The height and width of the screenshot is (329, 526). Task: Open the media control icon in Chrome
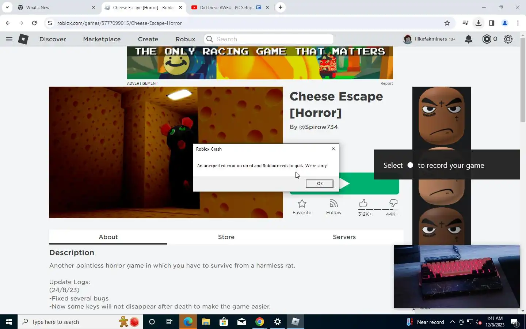pyautogui.click(x=465, y=23)
